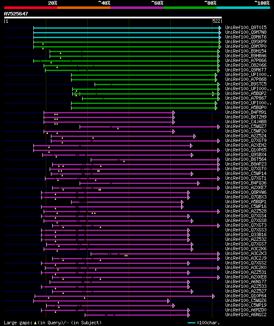Click arrowhead end of A2Z524 alignment
This screenshot has height=326, width=274.
coord(194,136)
